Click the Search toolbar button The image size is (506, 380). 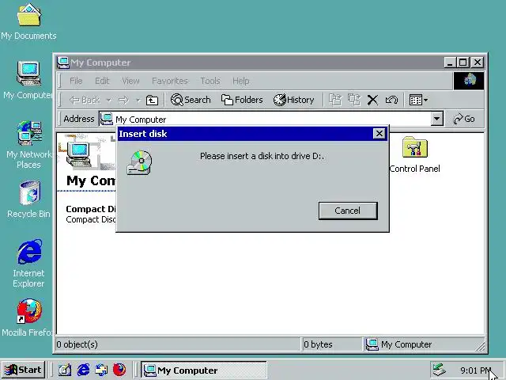point(191,101)
